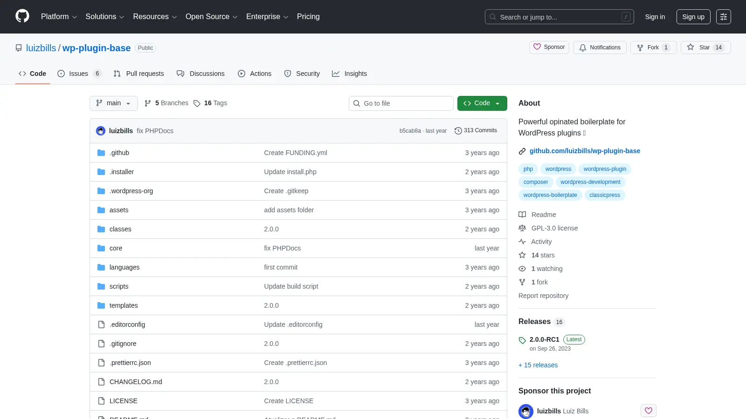Image resolution: width=746 pixels, height=419 pixels.
Task: Expand the Enterprise menu in header
Action: click(x=267, y=17)
